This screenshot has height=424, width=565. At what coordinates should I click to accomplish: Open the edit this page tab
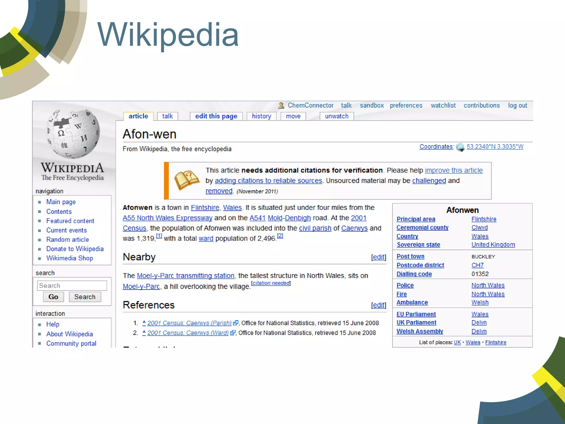click(216, 116)
